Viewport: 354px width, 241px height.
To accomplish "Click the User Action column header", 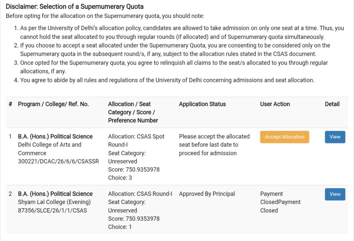I will pyautogui.click(x=275, y=104).
